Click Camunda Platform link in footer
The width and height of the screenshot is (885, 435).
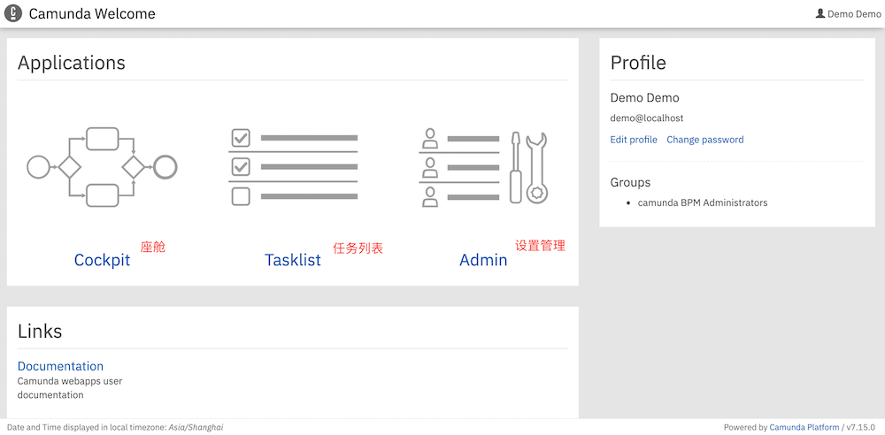click(804, 427)
